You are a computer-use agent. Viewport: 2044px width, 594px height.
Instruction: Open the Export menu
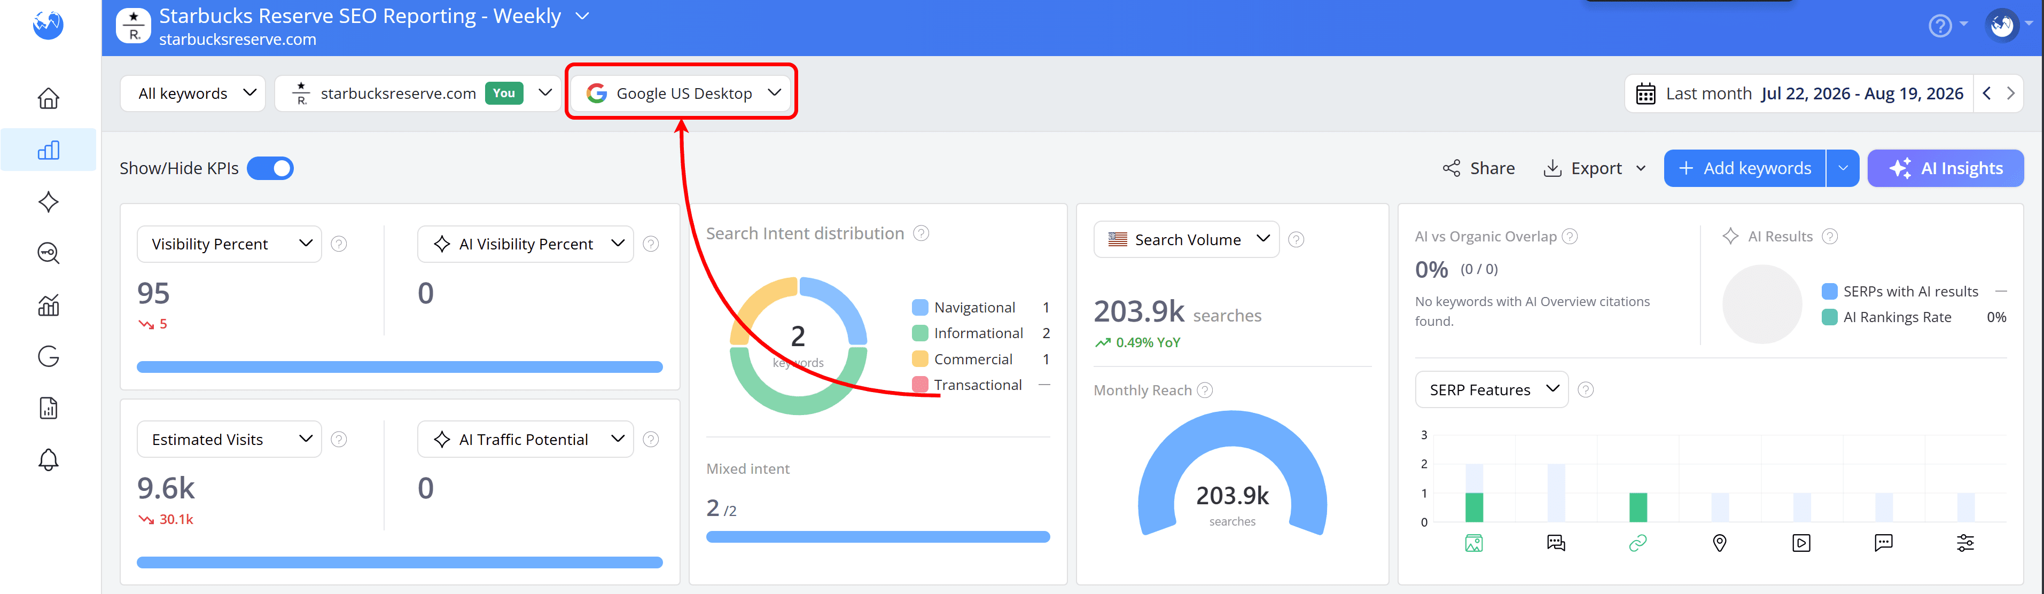tap(1595, 168)
